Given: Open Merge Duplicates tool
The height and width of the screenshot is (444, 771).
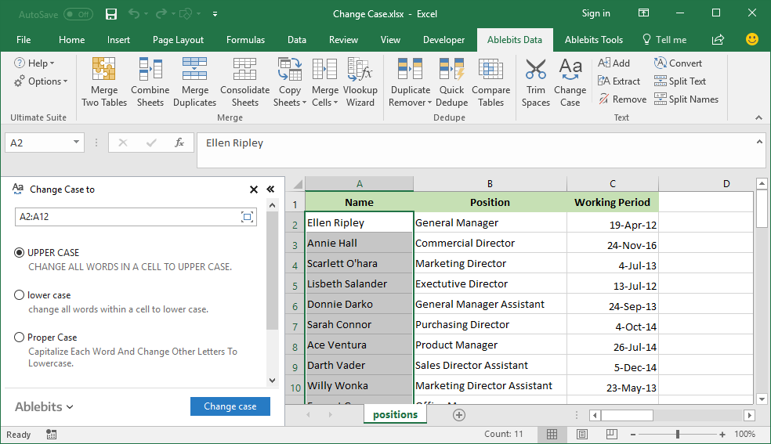Looking at the screenshot, I should point(195,81).
